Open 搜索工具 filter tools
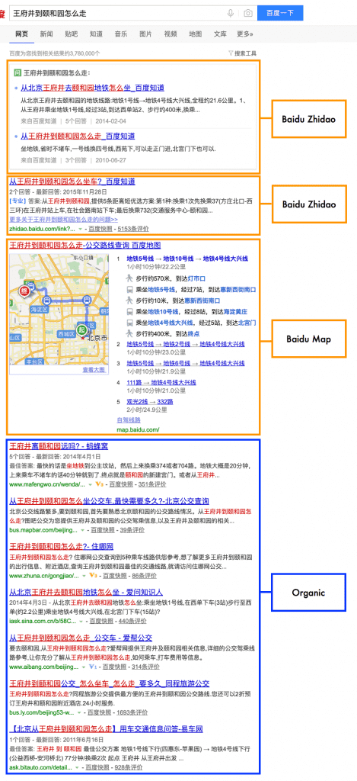This screenshot has width=357, height=781. point(243,53)
